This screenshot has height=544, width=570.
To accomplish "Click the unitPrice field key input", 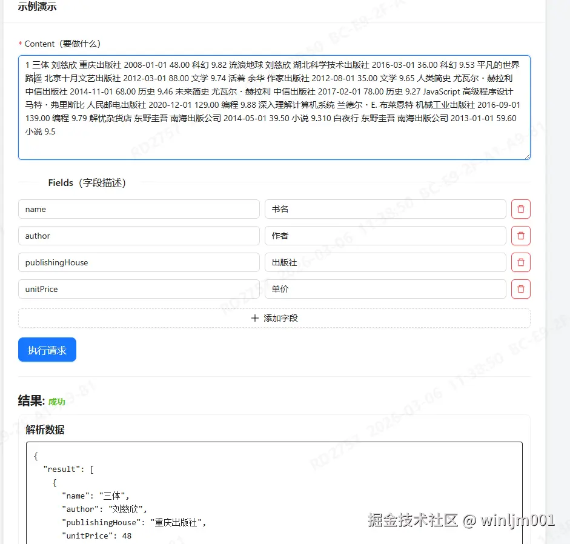I will [139, 289].
